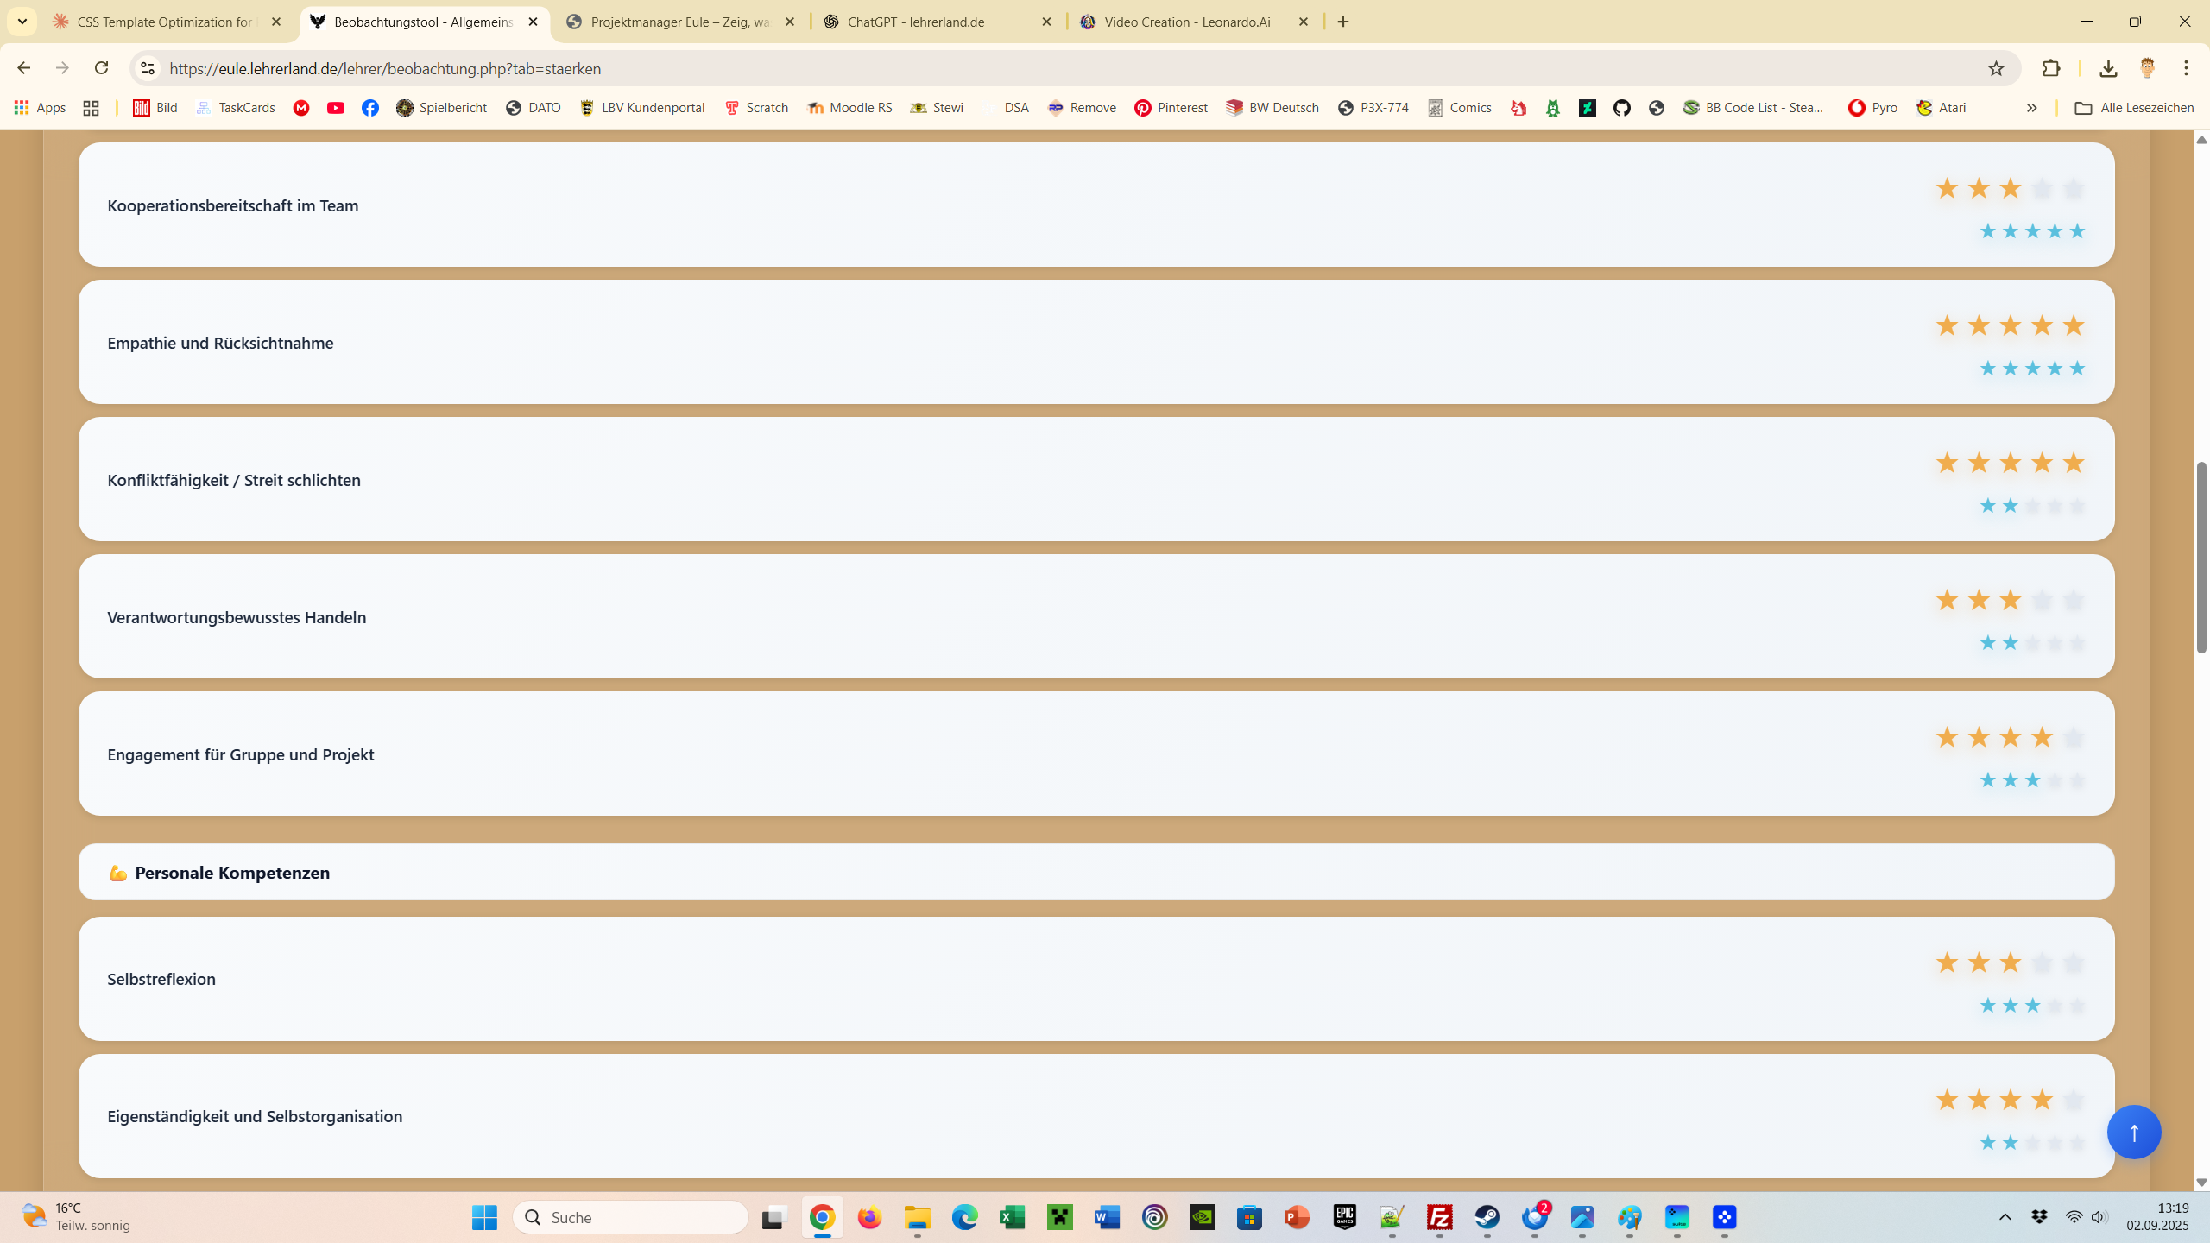The height and width of the screenshot is (1243, 2210).
Task: Open Steam from the Windows taskbar
Action: click(1487, 1217)
